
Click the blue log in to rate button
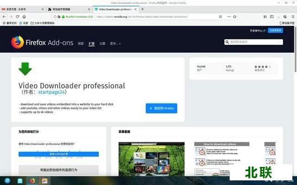click(x=58, y=154)
